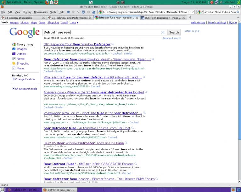Image resolution: width=241 pixels, height=192 pixels.
Task: Switch to OEM Tech Discussion tab
Action: tap(163, 18)
